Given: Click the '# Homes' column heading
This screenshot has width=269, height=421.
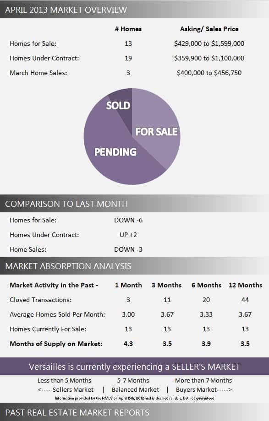Looking at the screenshot, I should pyautogui.click(x=128, y=29).
